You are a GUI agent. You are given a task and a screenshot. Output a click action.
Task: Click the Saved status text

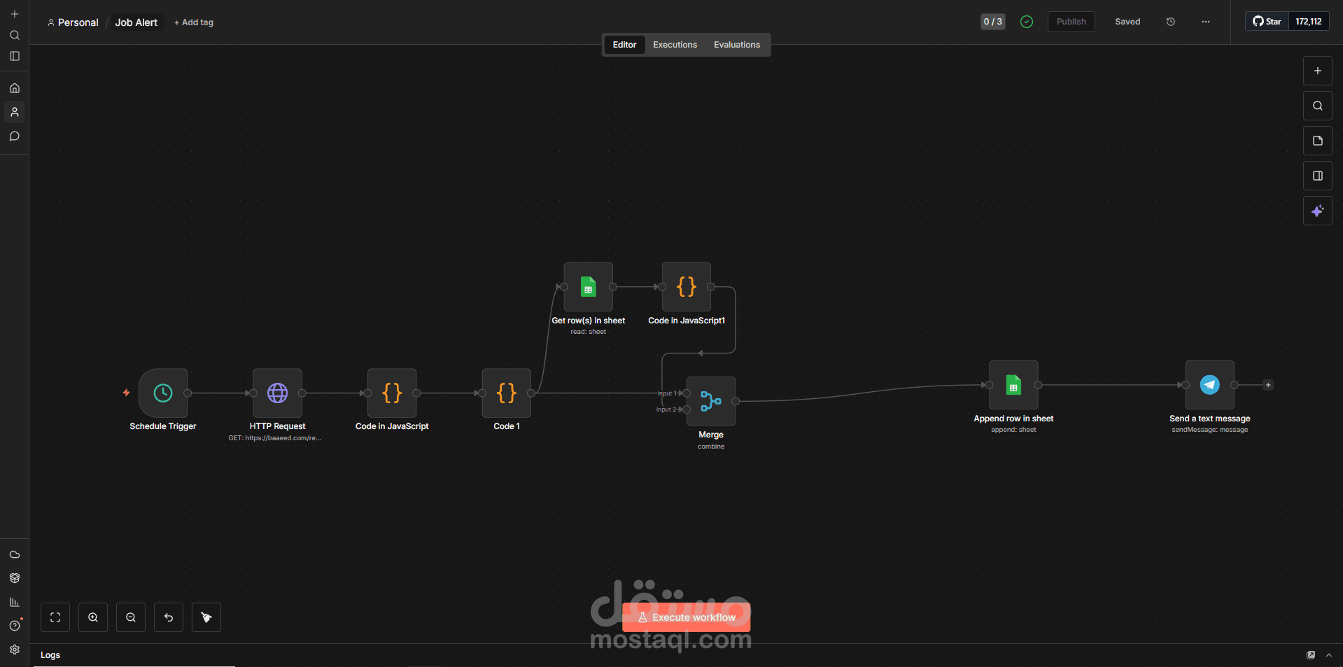(x=1127, y=22)
